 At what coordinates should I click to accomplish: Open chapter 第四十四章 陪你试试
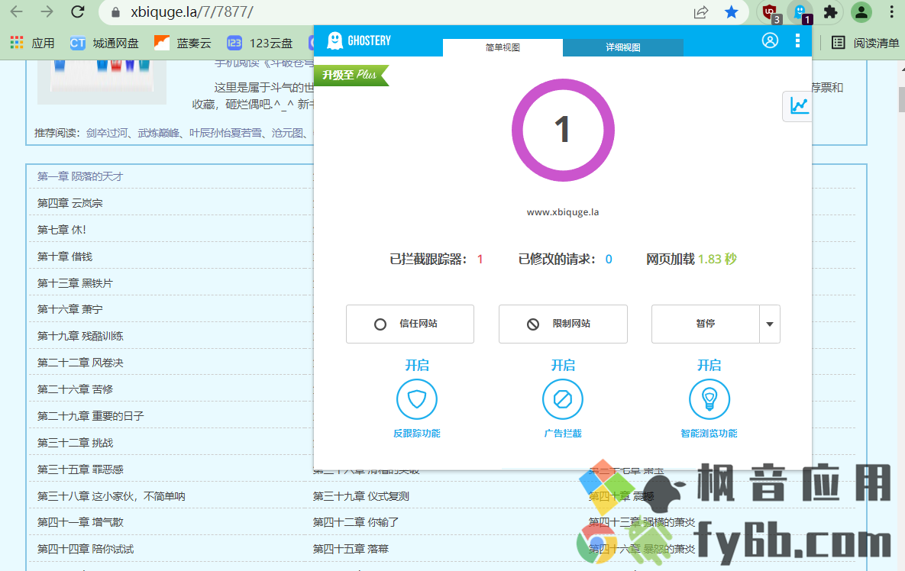point(86,549)
